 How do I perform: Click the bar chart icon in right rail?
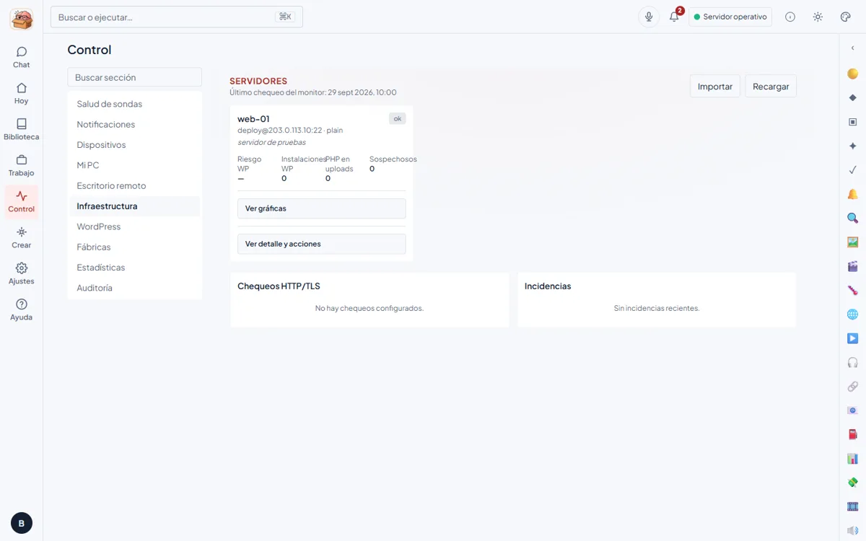point(852,459)
